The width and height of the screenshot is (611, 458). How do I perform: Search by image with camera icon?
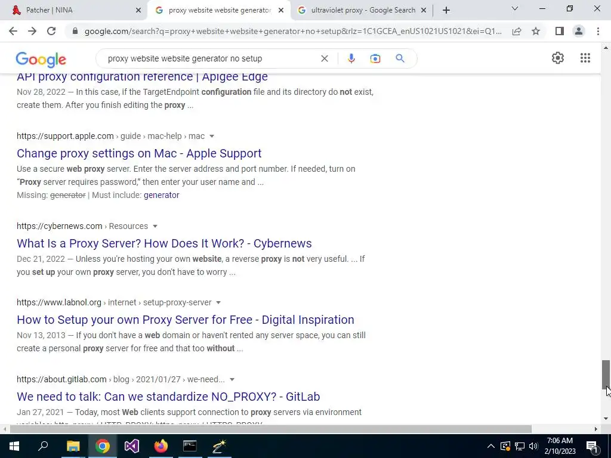point(375,58)
